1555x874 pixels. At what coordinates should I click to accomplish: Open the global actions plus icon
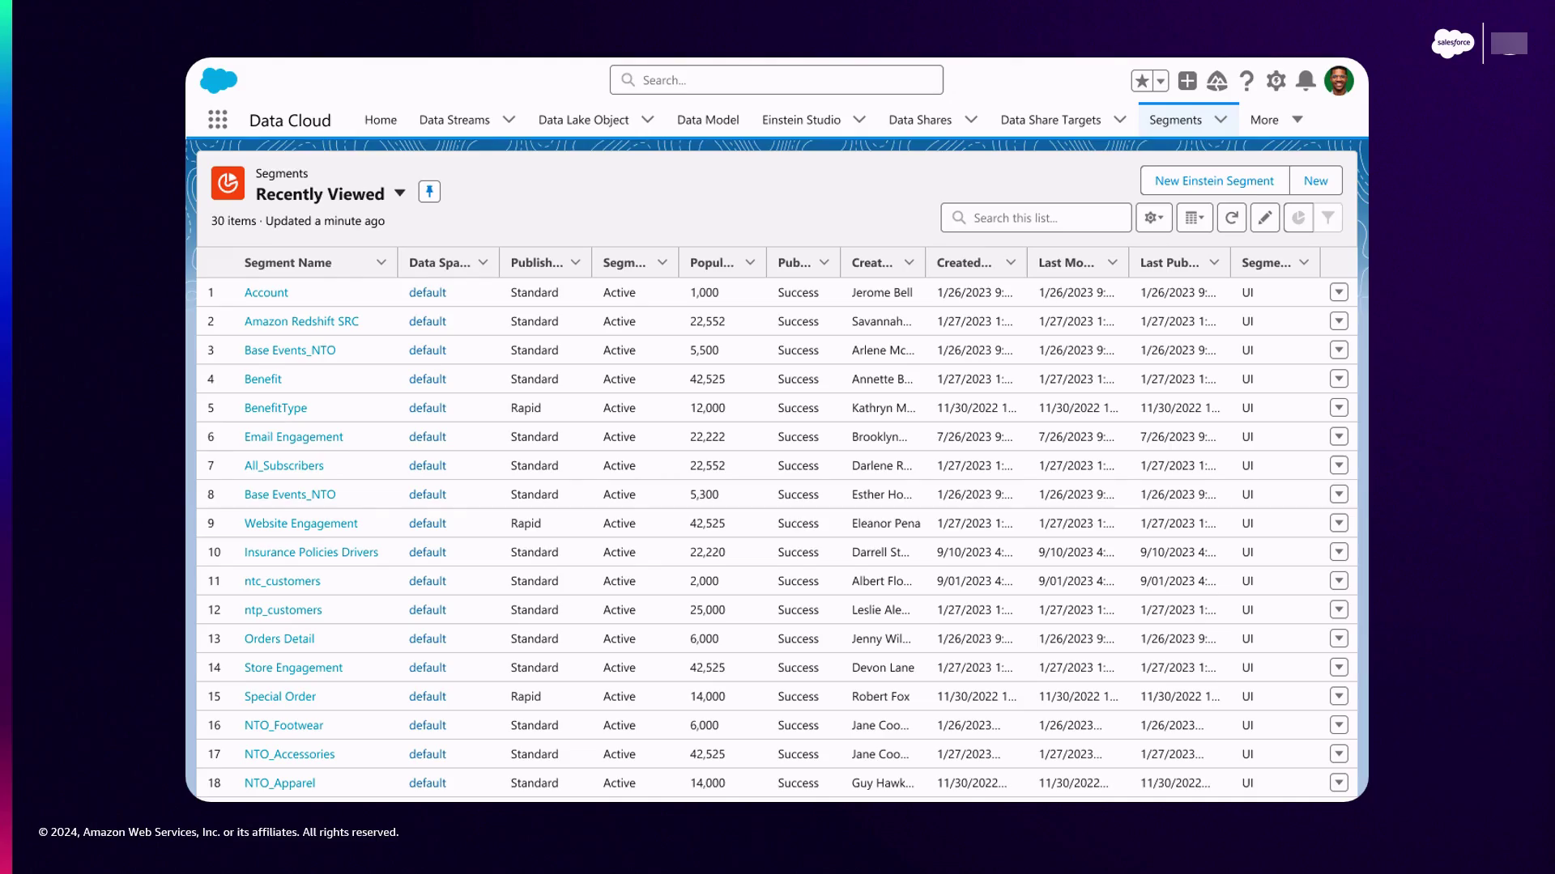[1187, 81]
